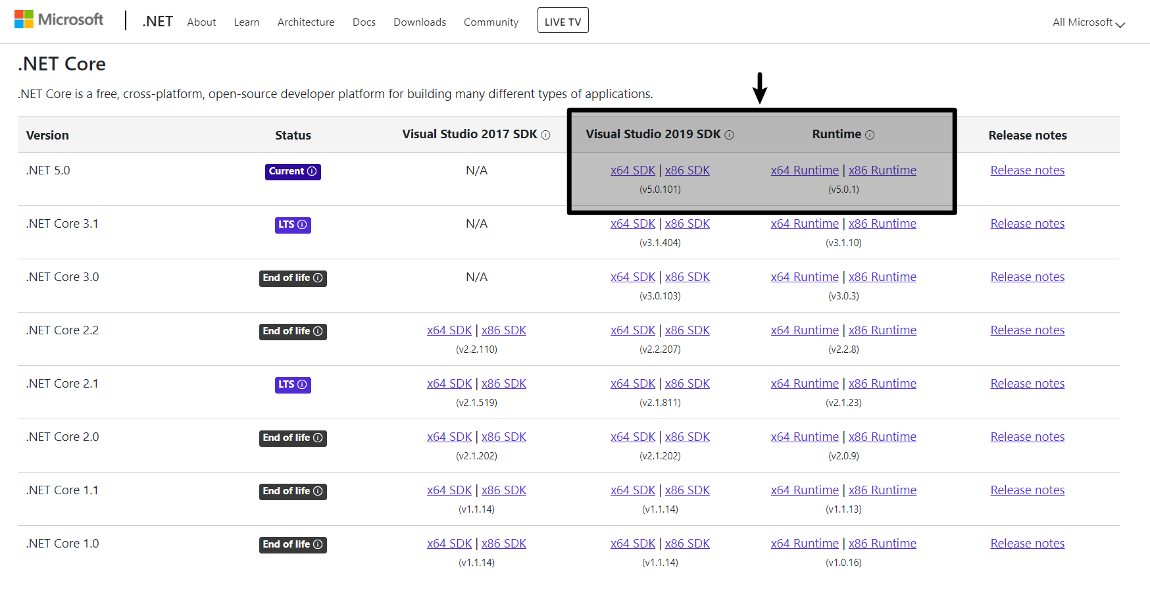Open Release notes for .NET Core 3.1
1150x591 pixels.
pos(1028,224)
